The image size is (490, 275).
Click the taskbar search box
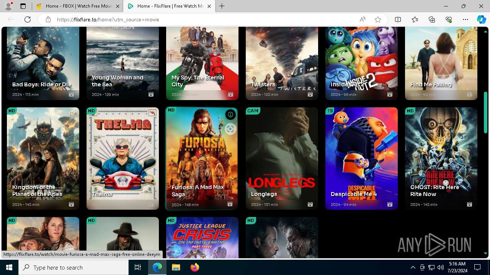pyautogui.click(x=73, y=267)
